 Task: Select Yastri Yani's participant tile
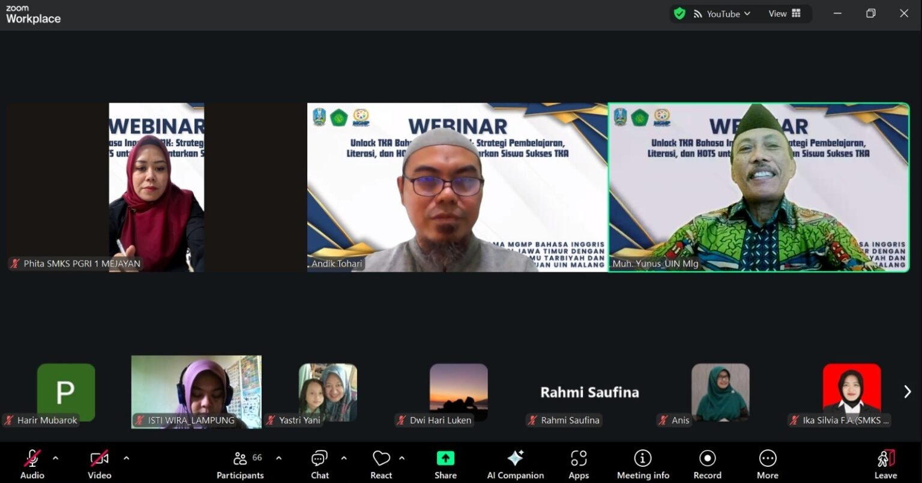click(328, 392)
